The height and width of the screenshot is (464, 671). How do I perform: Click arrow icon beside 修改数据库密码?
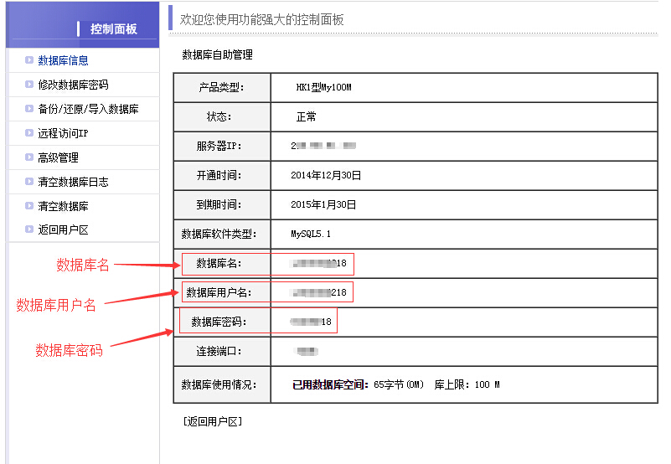click(x=29, y=85)
